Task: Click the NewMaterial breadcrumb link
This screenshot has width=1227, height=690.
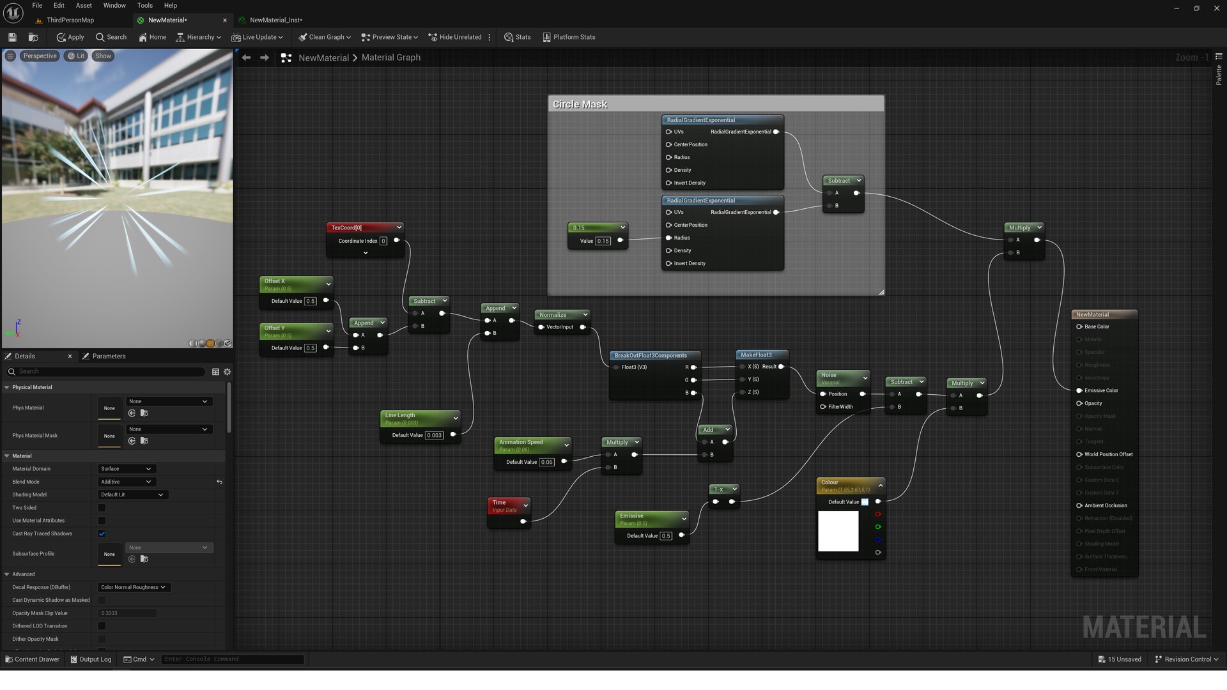Action: tap(324, 57)
